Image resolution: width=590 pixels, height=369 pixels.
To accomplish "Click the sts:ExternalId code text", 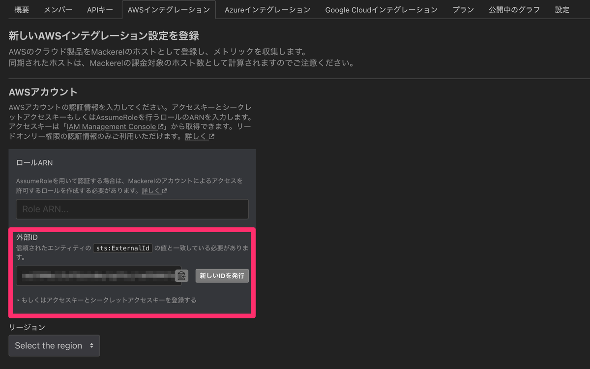I will 122,248.
